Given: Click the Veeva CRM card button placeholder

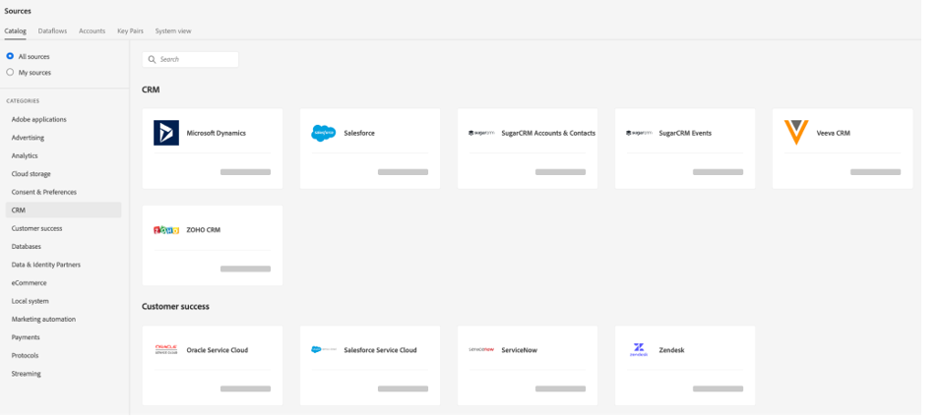Looking at the screenshot, I should pyautogui.click(x=876, y=172).
